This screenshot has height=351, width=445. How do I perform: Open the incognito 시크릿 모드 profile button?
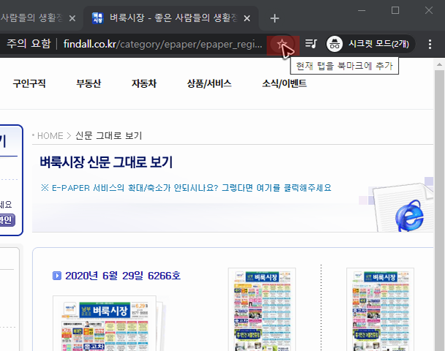point(370,44)
